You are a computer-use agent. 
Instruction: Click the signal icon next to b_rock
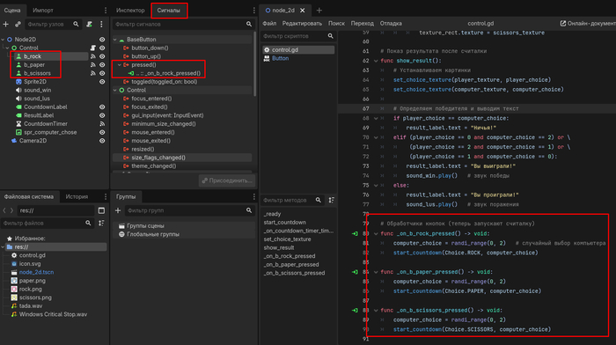pyautogui.click(x=93, y=56)
